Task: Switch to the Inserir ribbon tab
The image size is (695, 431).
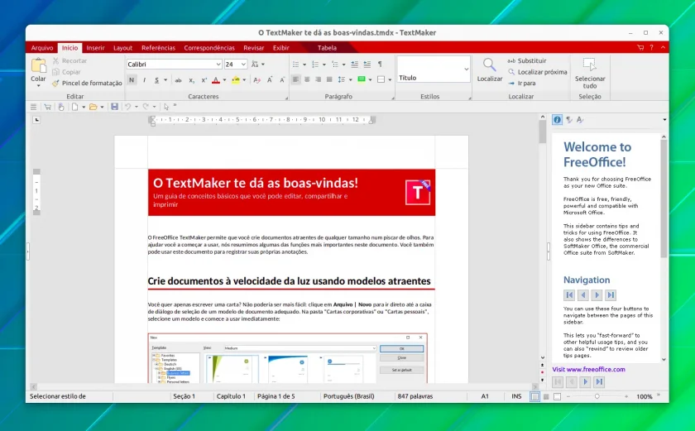Action: (x=95, y=48)
